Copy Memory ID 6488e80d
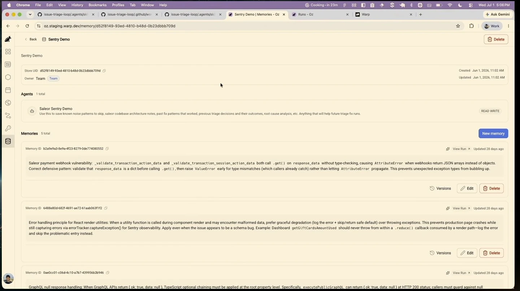This screenshot has height=291, width=520. pos(106,208)
